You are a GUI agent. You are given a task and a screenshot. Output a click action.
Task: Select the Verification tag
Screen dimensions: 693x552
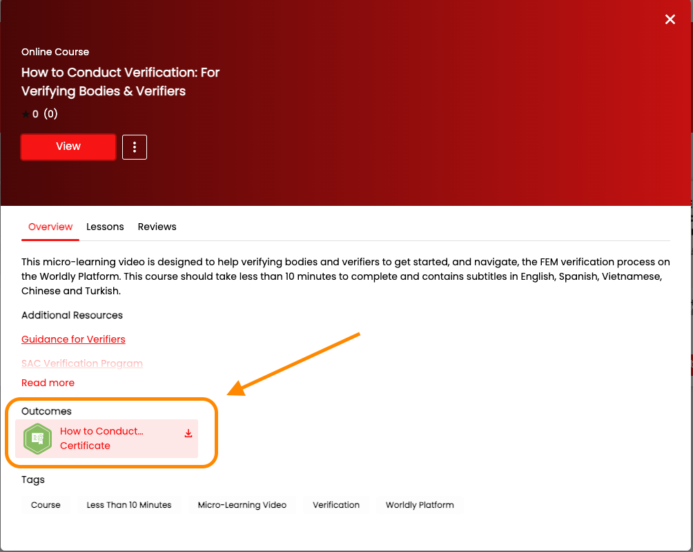coord(336,505)
